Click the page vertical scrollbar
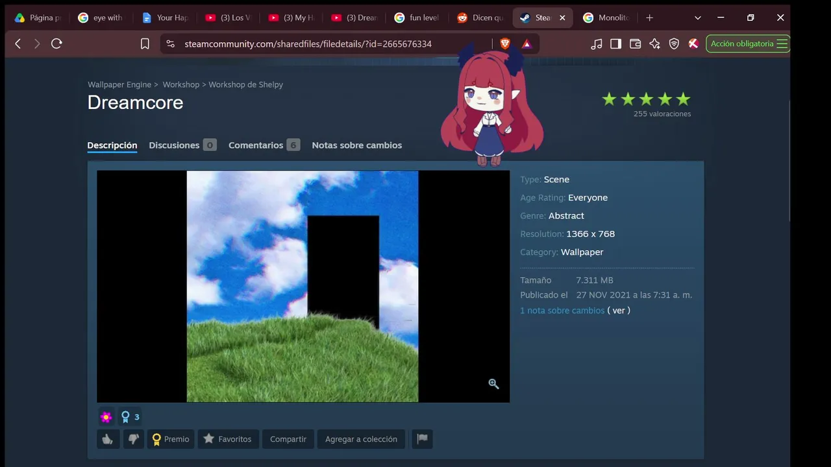Screen dimensions: 831x467 (789, 162)
